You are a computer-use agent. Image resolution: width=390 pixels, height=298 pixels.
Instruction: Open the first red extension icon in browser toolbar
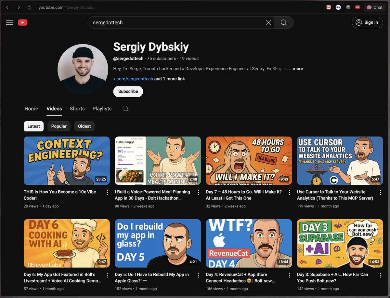[x=329, y=7]
